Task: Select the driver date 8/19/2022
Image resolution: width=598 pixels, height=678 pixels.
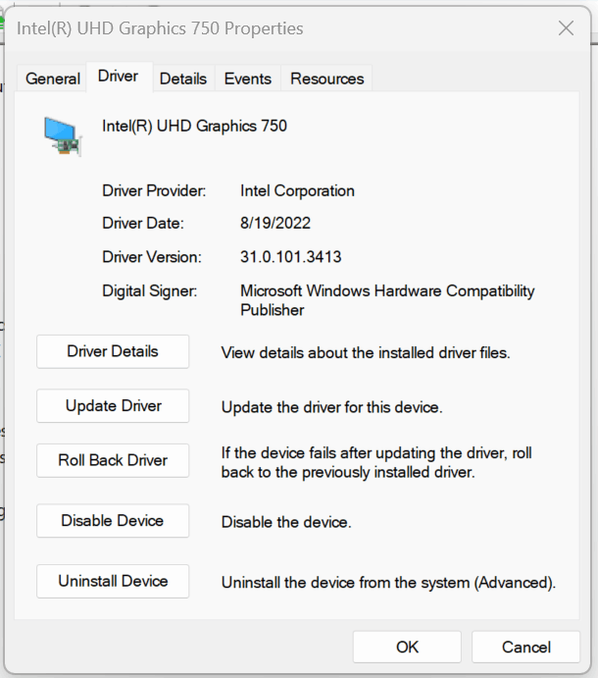Action: [x=275, y=223]
